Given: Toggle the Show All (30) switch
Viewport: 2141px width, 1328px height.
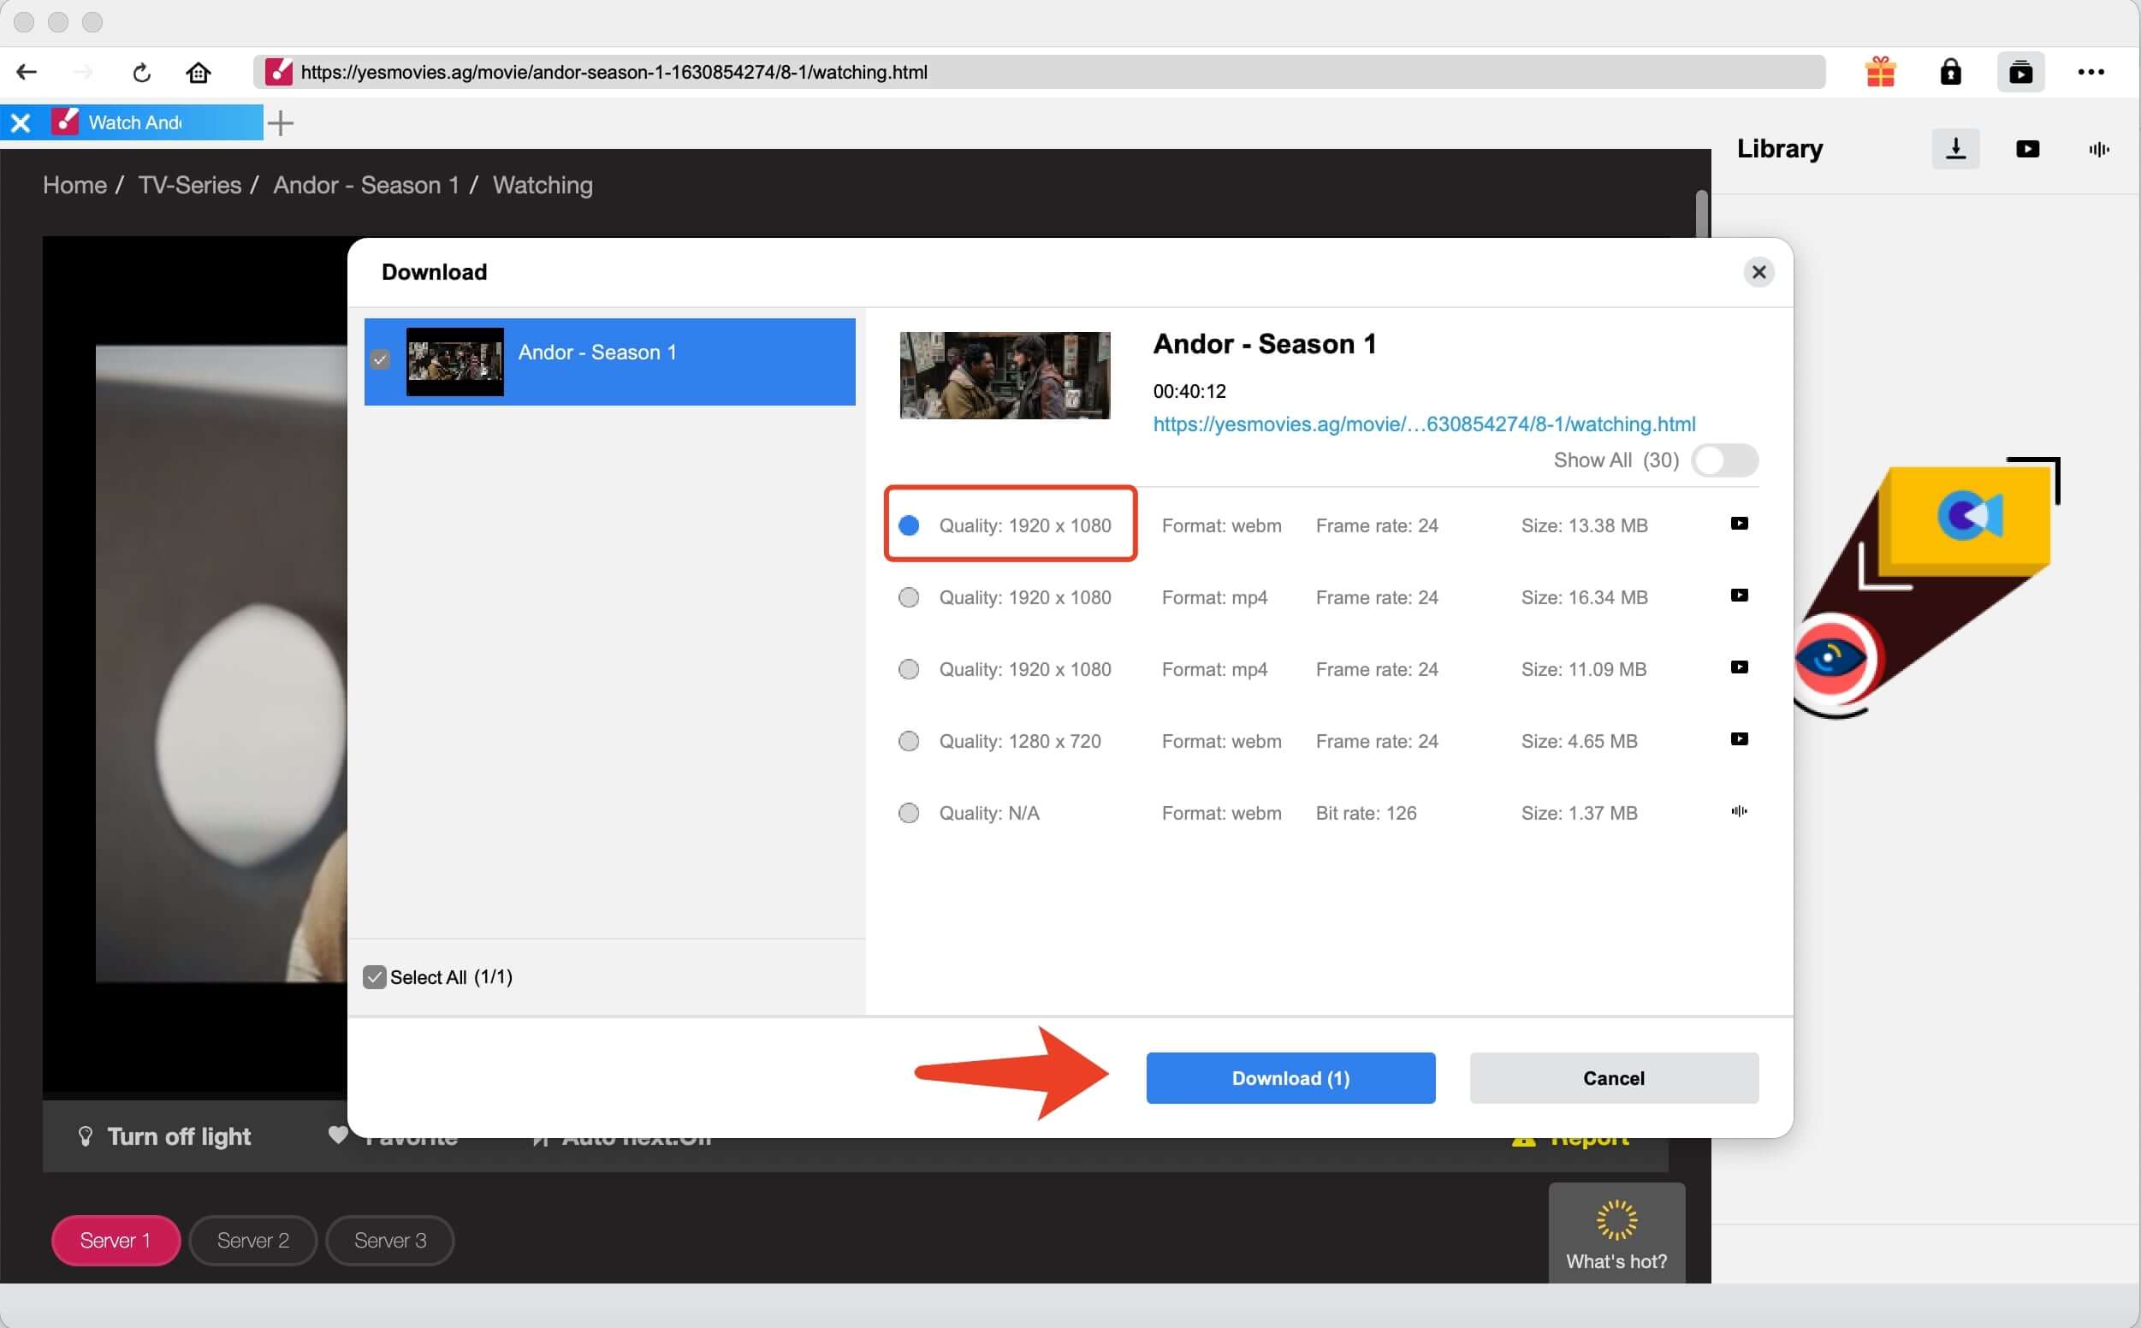Looking at the screenshot, I should 1725,460.
